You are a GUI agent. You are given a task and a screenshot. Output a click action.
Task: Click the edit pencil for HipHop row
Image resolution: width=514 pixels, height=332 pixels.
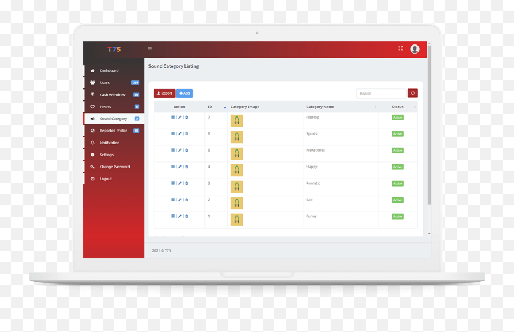pyautogui.click(x=180, y=117)
